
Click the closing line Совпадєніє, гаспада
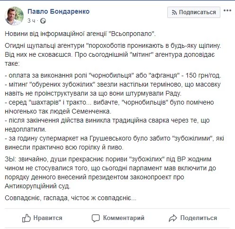pos(70,198)
